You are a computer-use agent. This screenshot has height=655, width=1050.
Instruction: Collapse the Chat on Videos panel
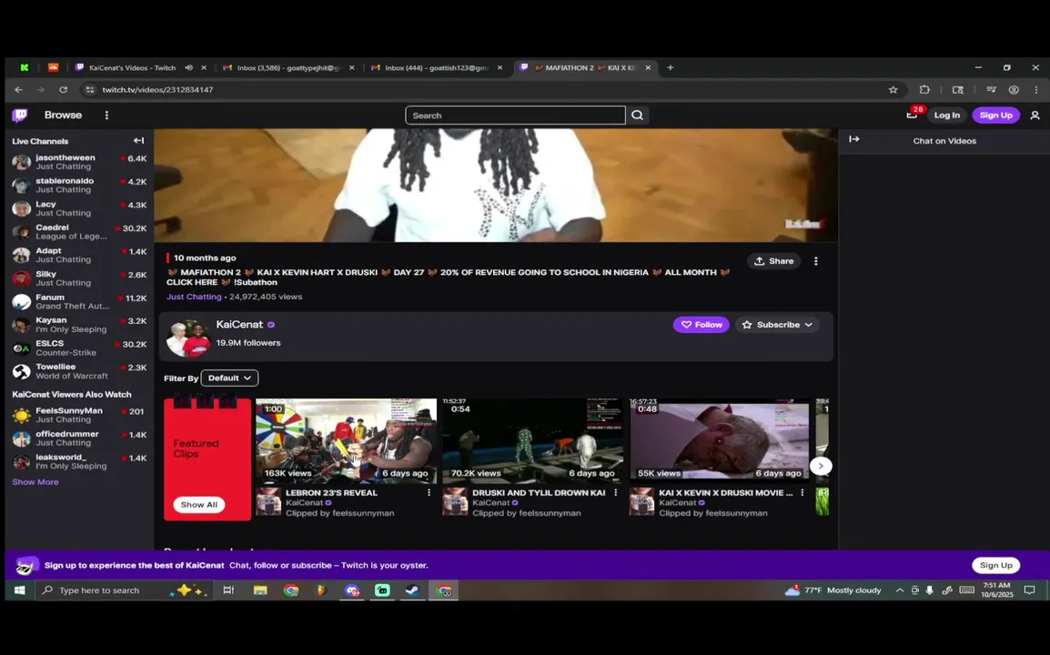coord(854,139)
